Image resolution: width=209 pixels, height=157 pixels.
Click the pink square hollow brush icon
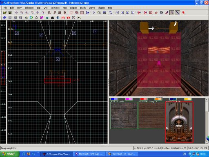click(x=82, y=13)
